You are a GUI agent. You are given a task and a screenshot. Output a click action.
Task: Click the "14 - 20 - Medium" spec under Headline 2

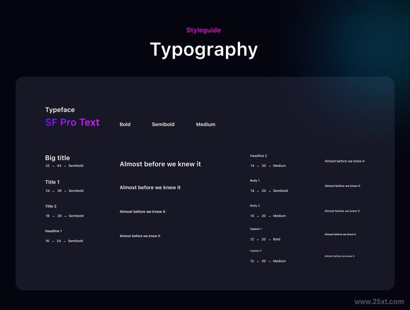coord(268,165)
